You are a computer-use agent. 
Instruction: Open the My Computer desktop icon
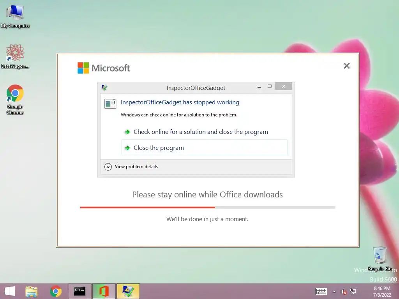(x=15, y=16)
